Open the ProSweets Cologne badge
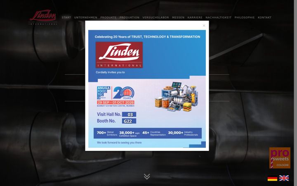The width and height of the screenshot is (297, 186). (x=280, y=158)
